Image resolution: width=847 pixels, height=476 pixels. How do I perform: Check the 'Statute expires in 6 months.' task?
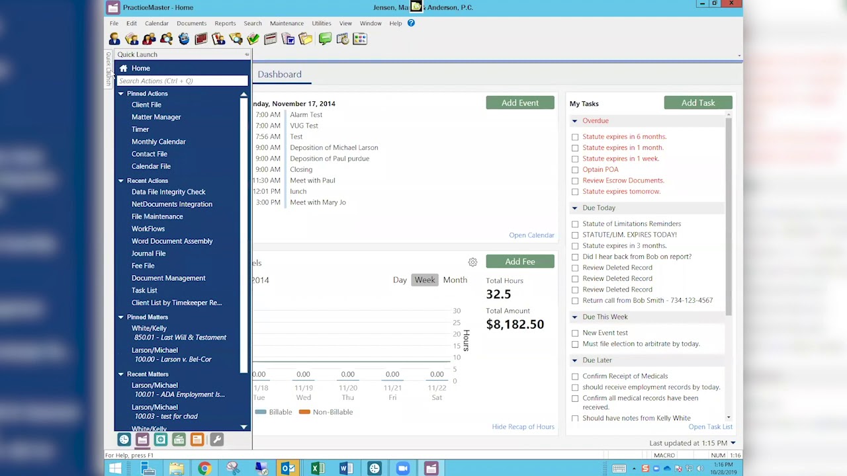(575, 137)
